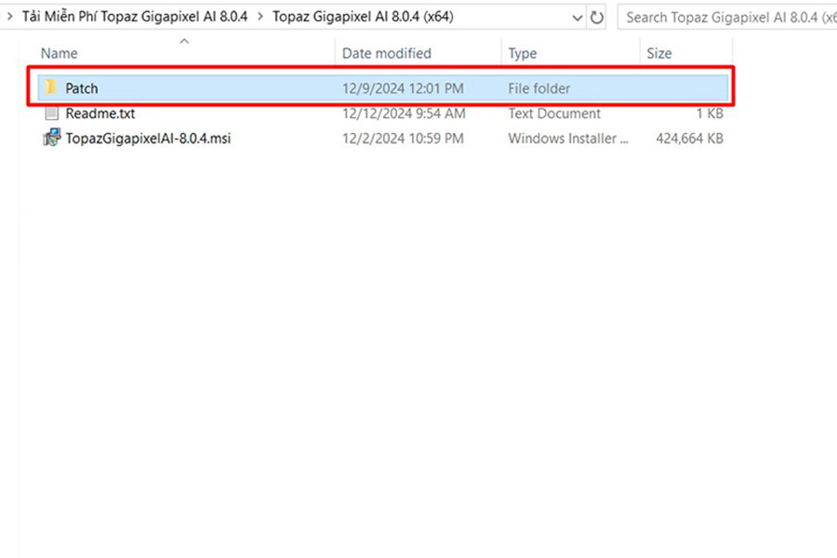
Task: Click the msi installer icon
Action: click(x=52, y=138)
